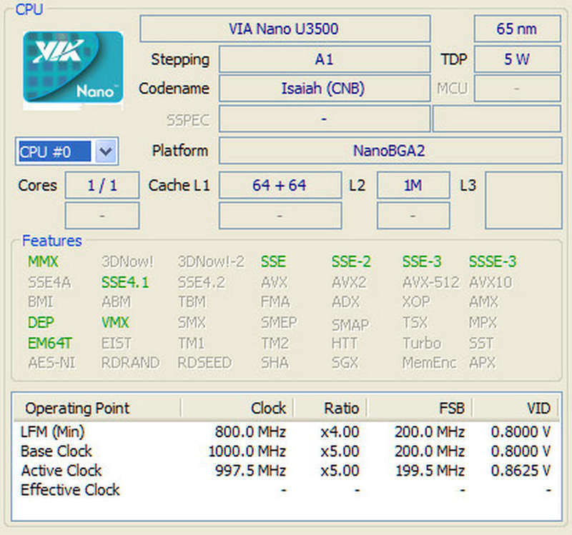Viewport: 572px width, 535px height.
Task: Click the empty L3 cache field
Action: 523,201
